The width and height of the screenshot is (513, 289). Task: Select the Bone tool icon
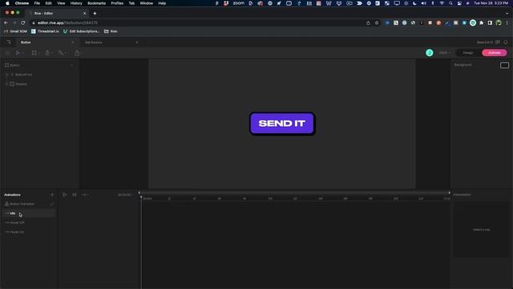tap(61, 53)
